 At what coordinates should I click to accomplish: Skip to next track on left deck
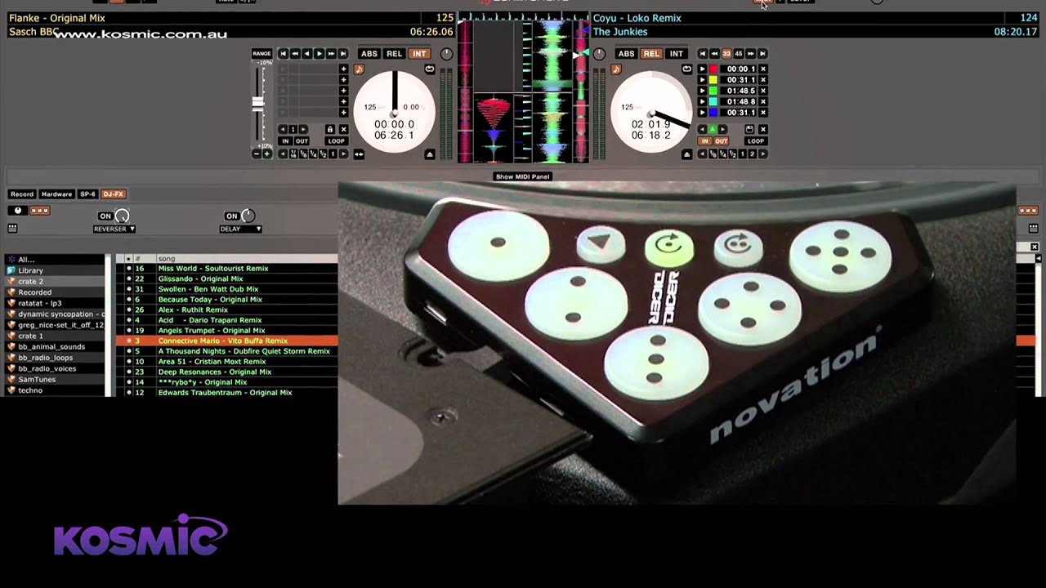point(343,54)
